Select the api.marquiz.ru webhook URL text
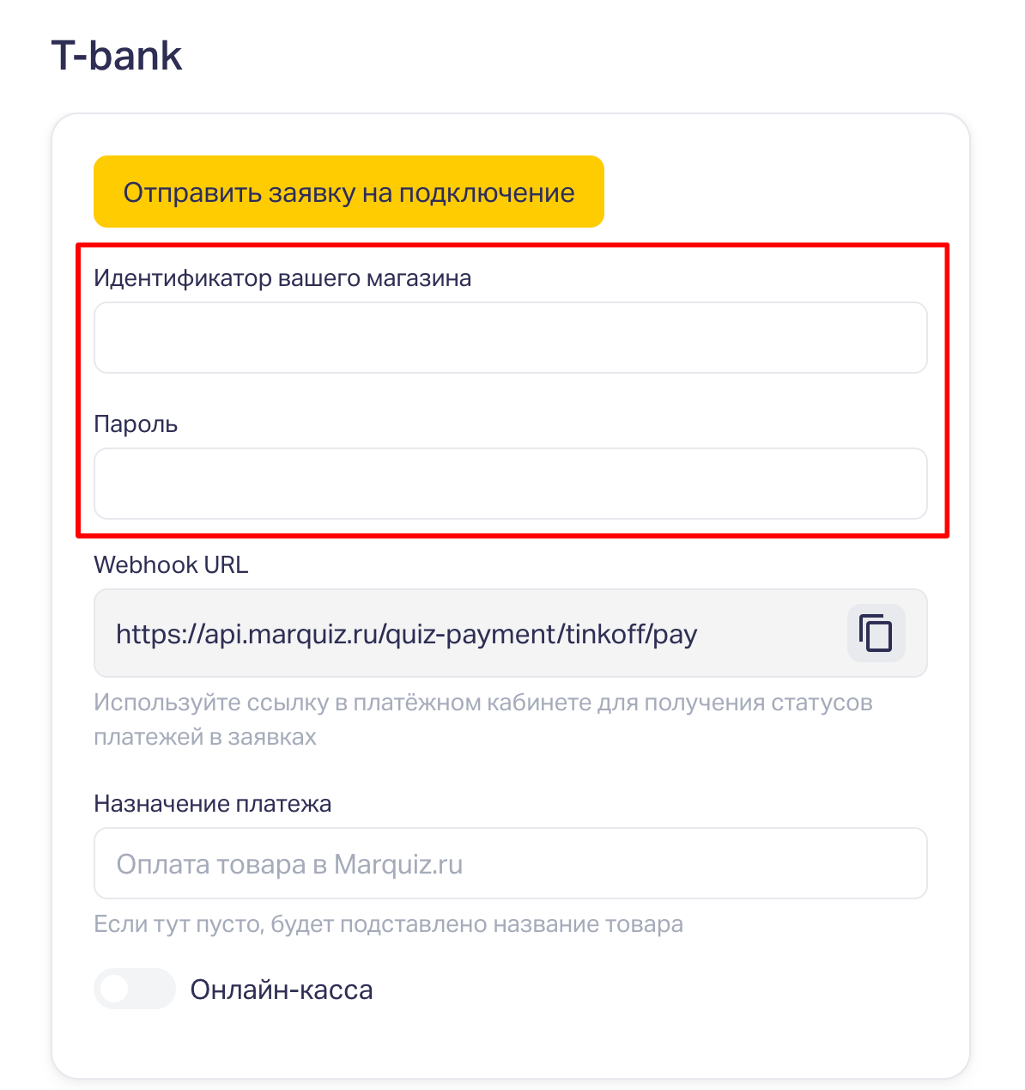 pyautogui.click(x=406, y=635)
